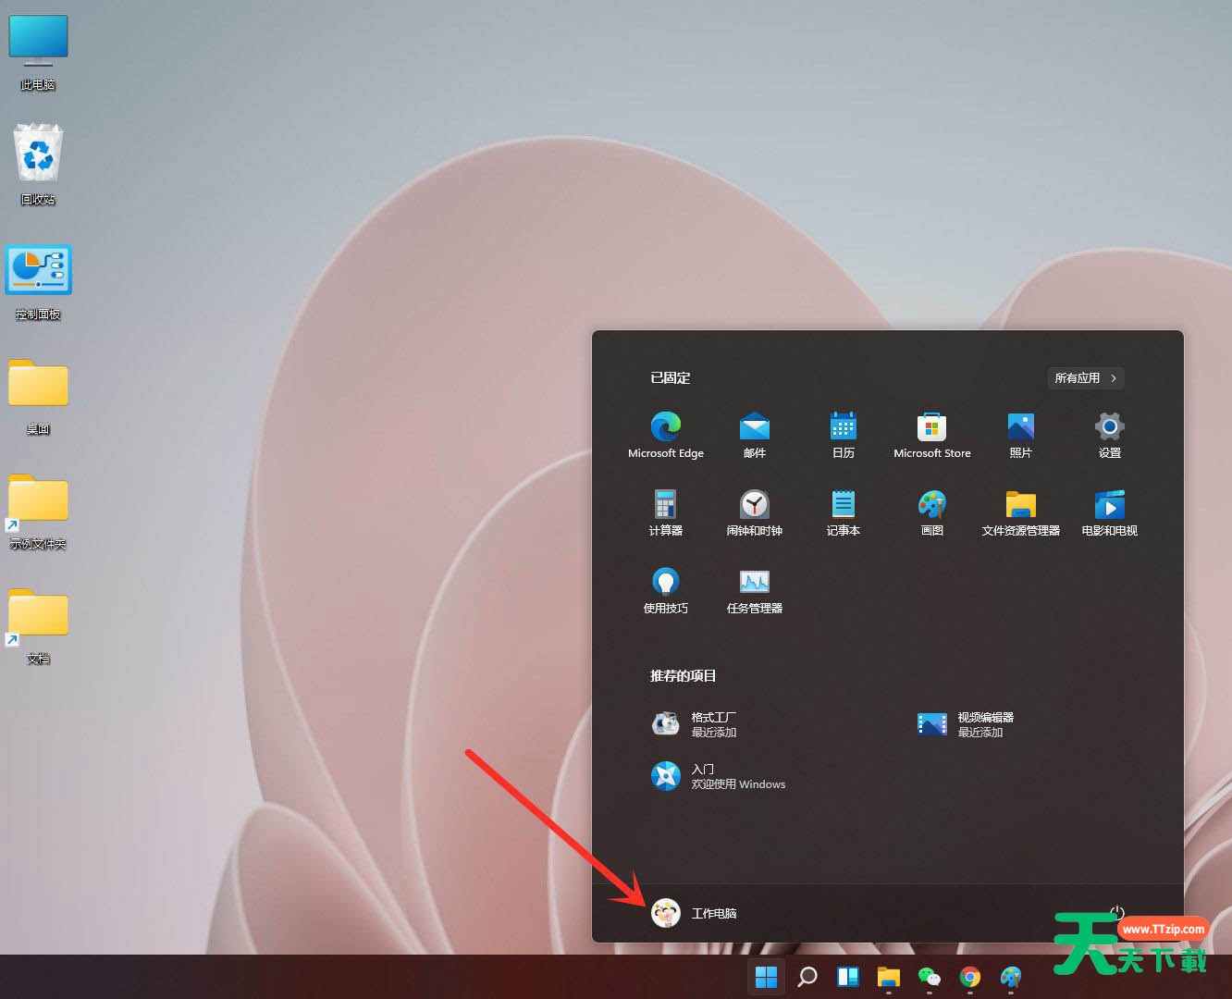
Task: Open the 使用技巧 tips app
Action: [x=666, y=590]
